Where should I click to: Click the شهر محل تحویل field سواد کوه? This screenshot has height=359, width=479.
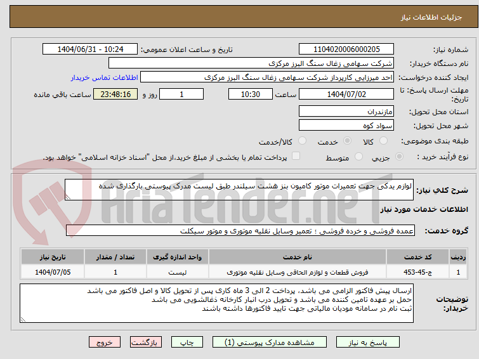click(346, 125)
